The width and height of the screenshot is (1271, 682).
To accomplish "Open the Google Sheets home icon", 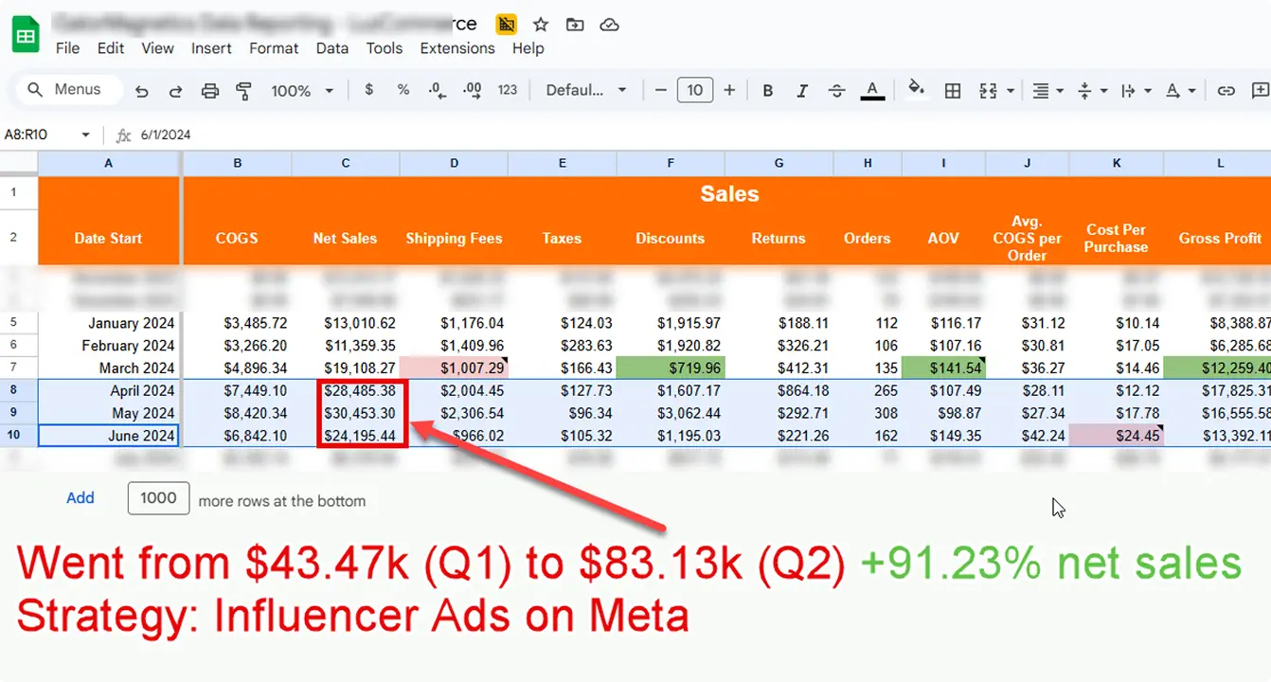I will (26, 35).
